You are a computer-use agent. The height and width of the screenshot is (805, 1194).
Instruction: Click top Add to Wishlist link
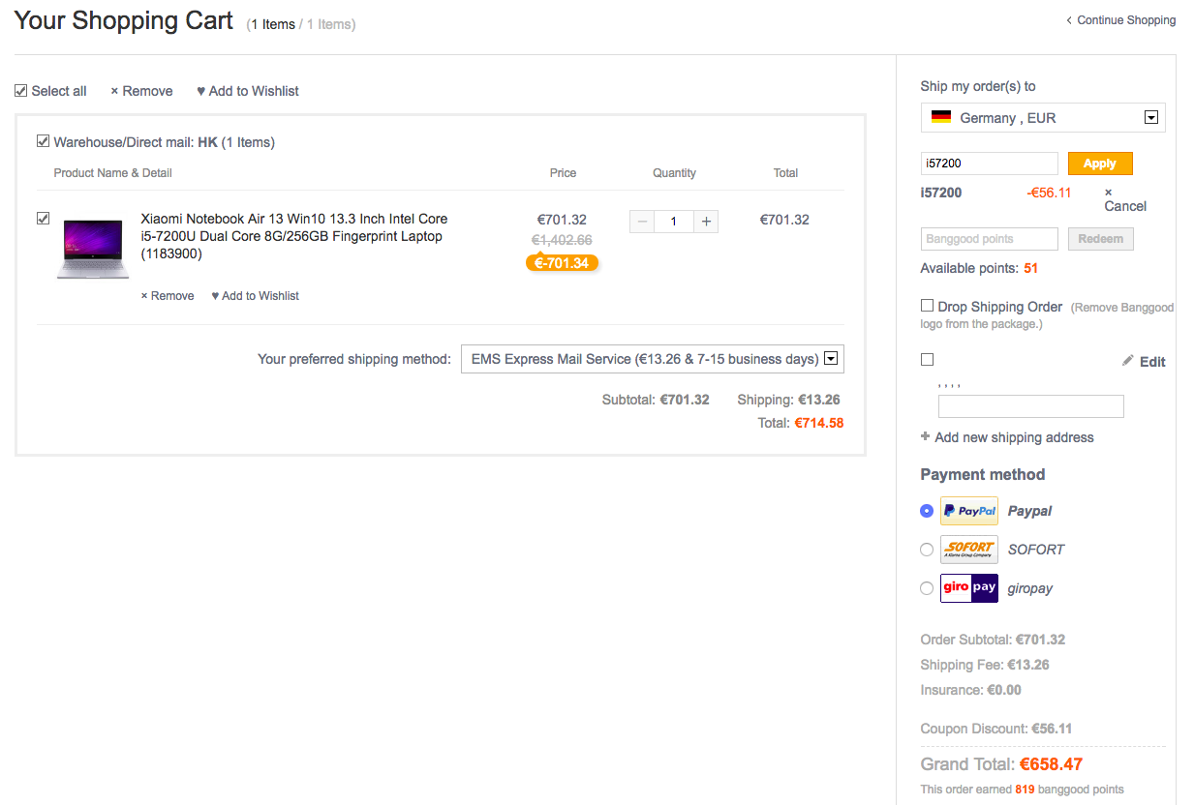[248, 91]
